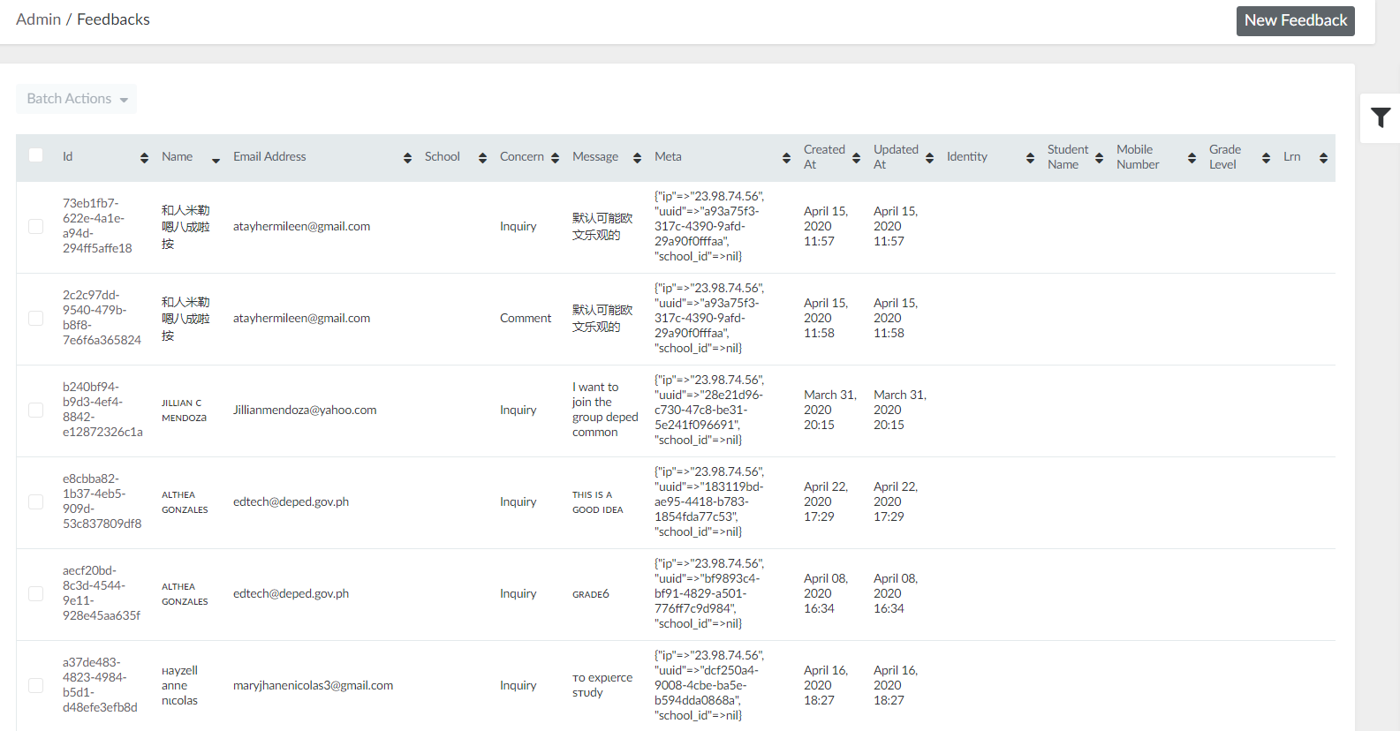Click message 'I want to join the group'
1400x731 pixels.
point(605,410)
